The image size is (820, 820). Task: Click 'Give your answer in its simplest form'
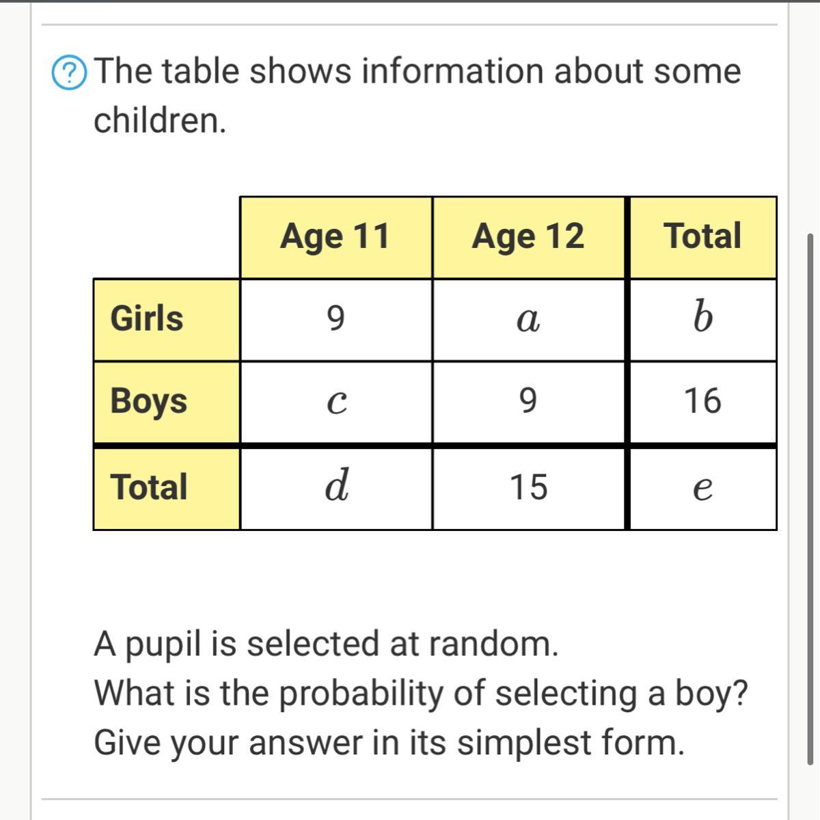point(389,743)
